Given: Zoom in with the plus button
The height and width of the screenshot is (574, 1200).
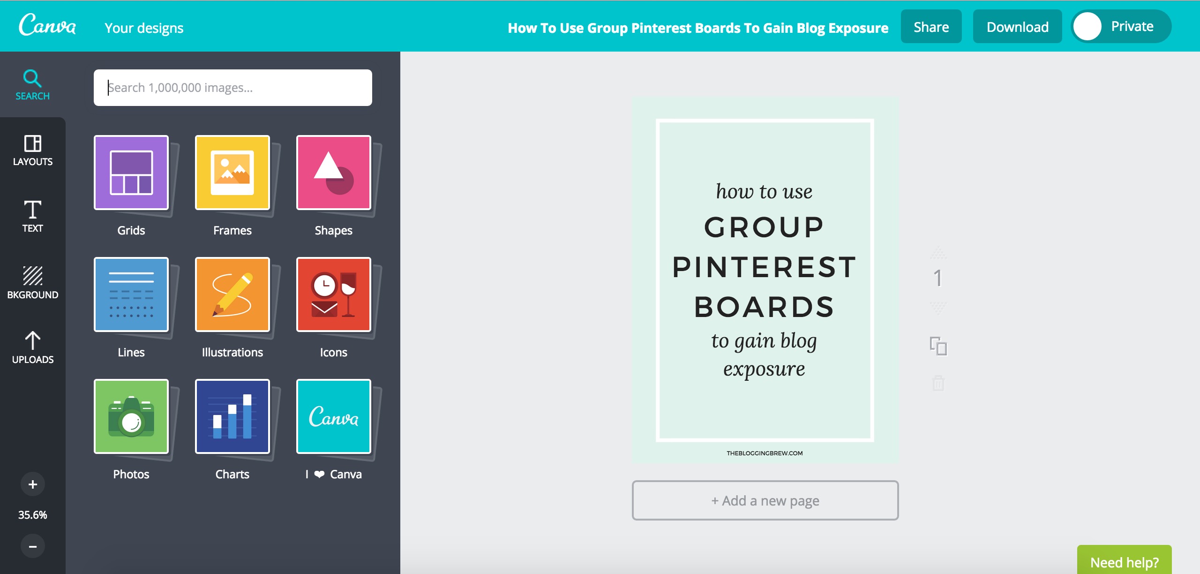Looking at the screenshot, I should (x=33, y=484).
